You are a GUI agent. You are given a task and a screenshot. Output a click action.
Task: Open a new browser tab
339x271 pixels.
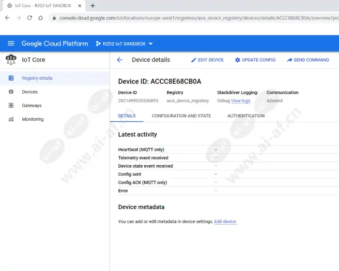click(93, 6)
